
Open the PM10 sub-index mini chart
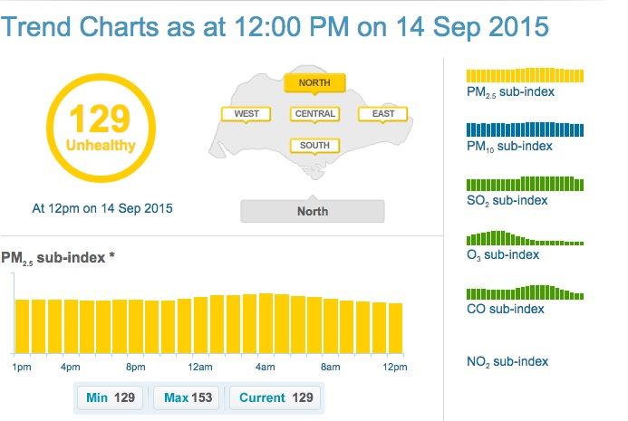pos(526,129)
